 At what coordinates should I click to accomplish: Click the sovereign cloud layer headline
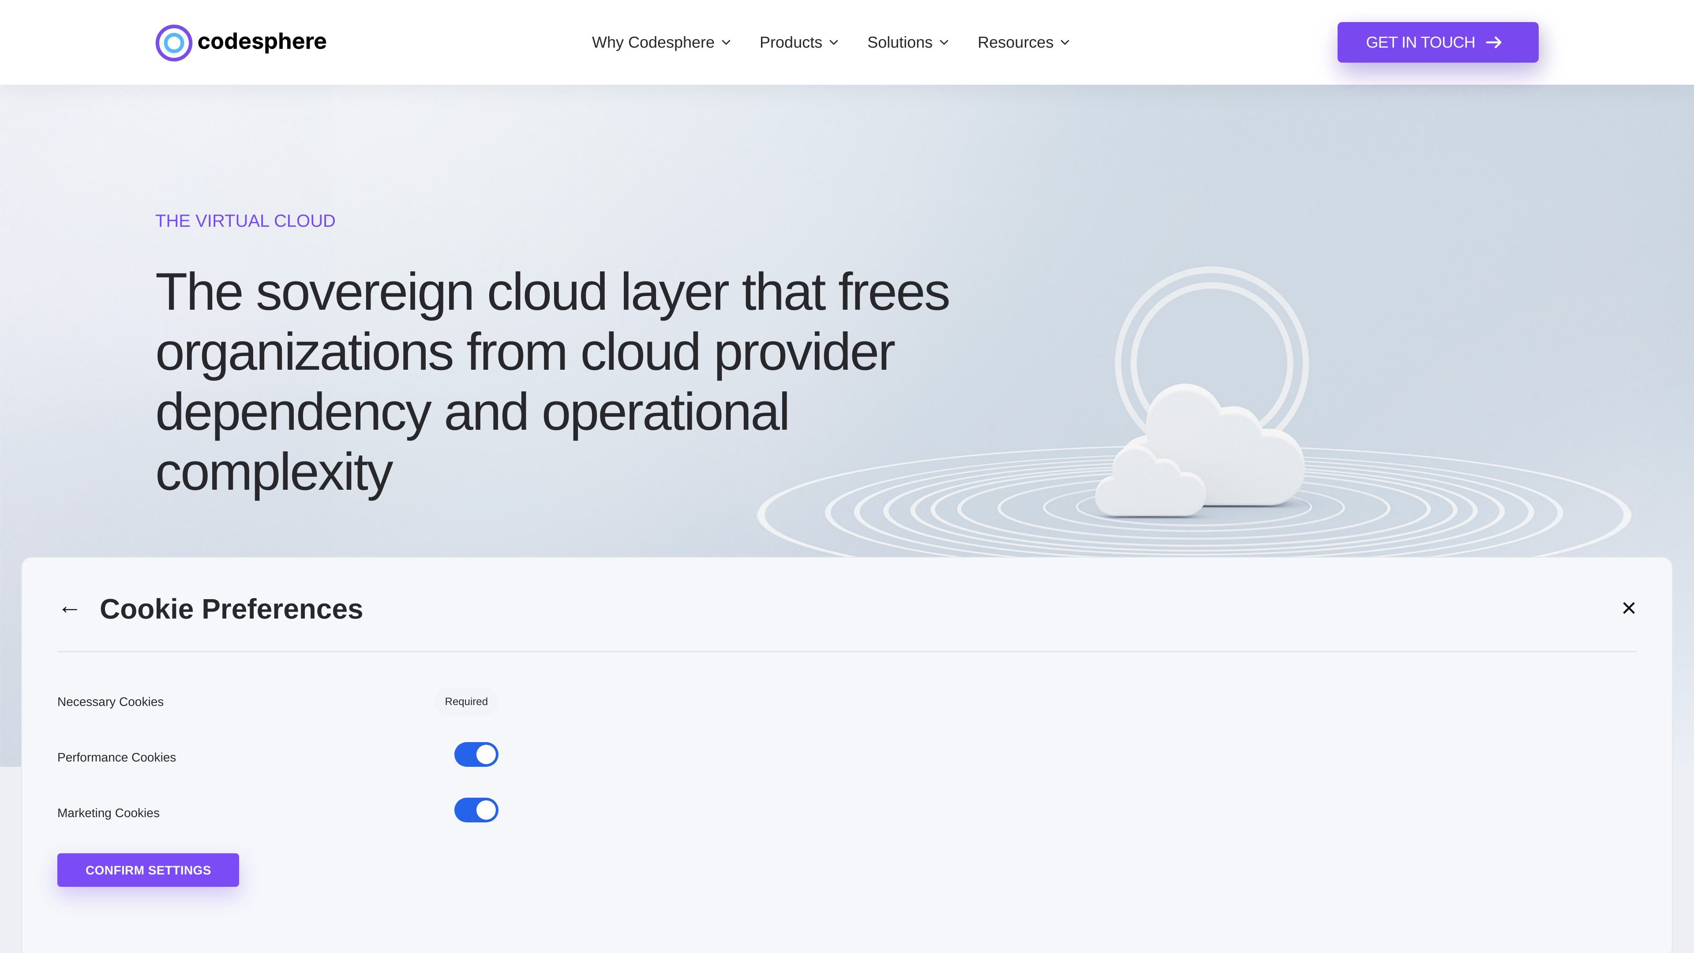point(552,382)
